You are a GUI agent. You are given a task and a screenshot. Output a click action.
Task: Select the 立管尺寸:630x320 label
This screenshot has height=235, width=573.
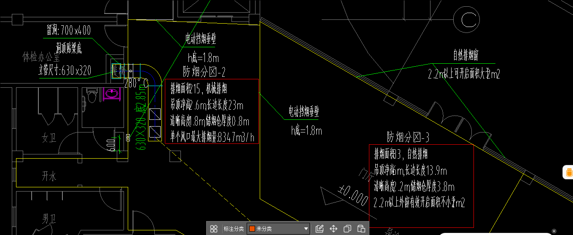tap(65, 70)
